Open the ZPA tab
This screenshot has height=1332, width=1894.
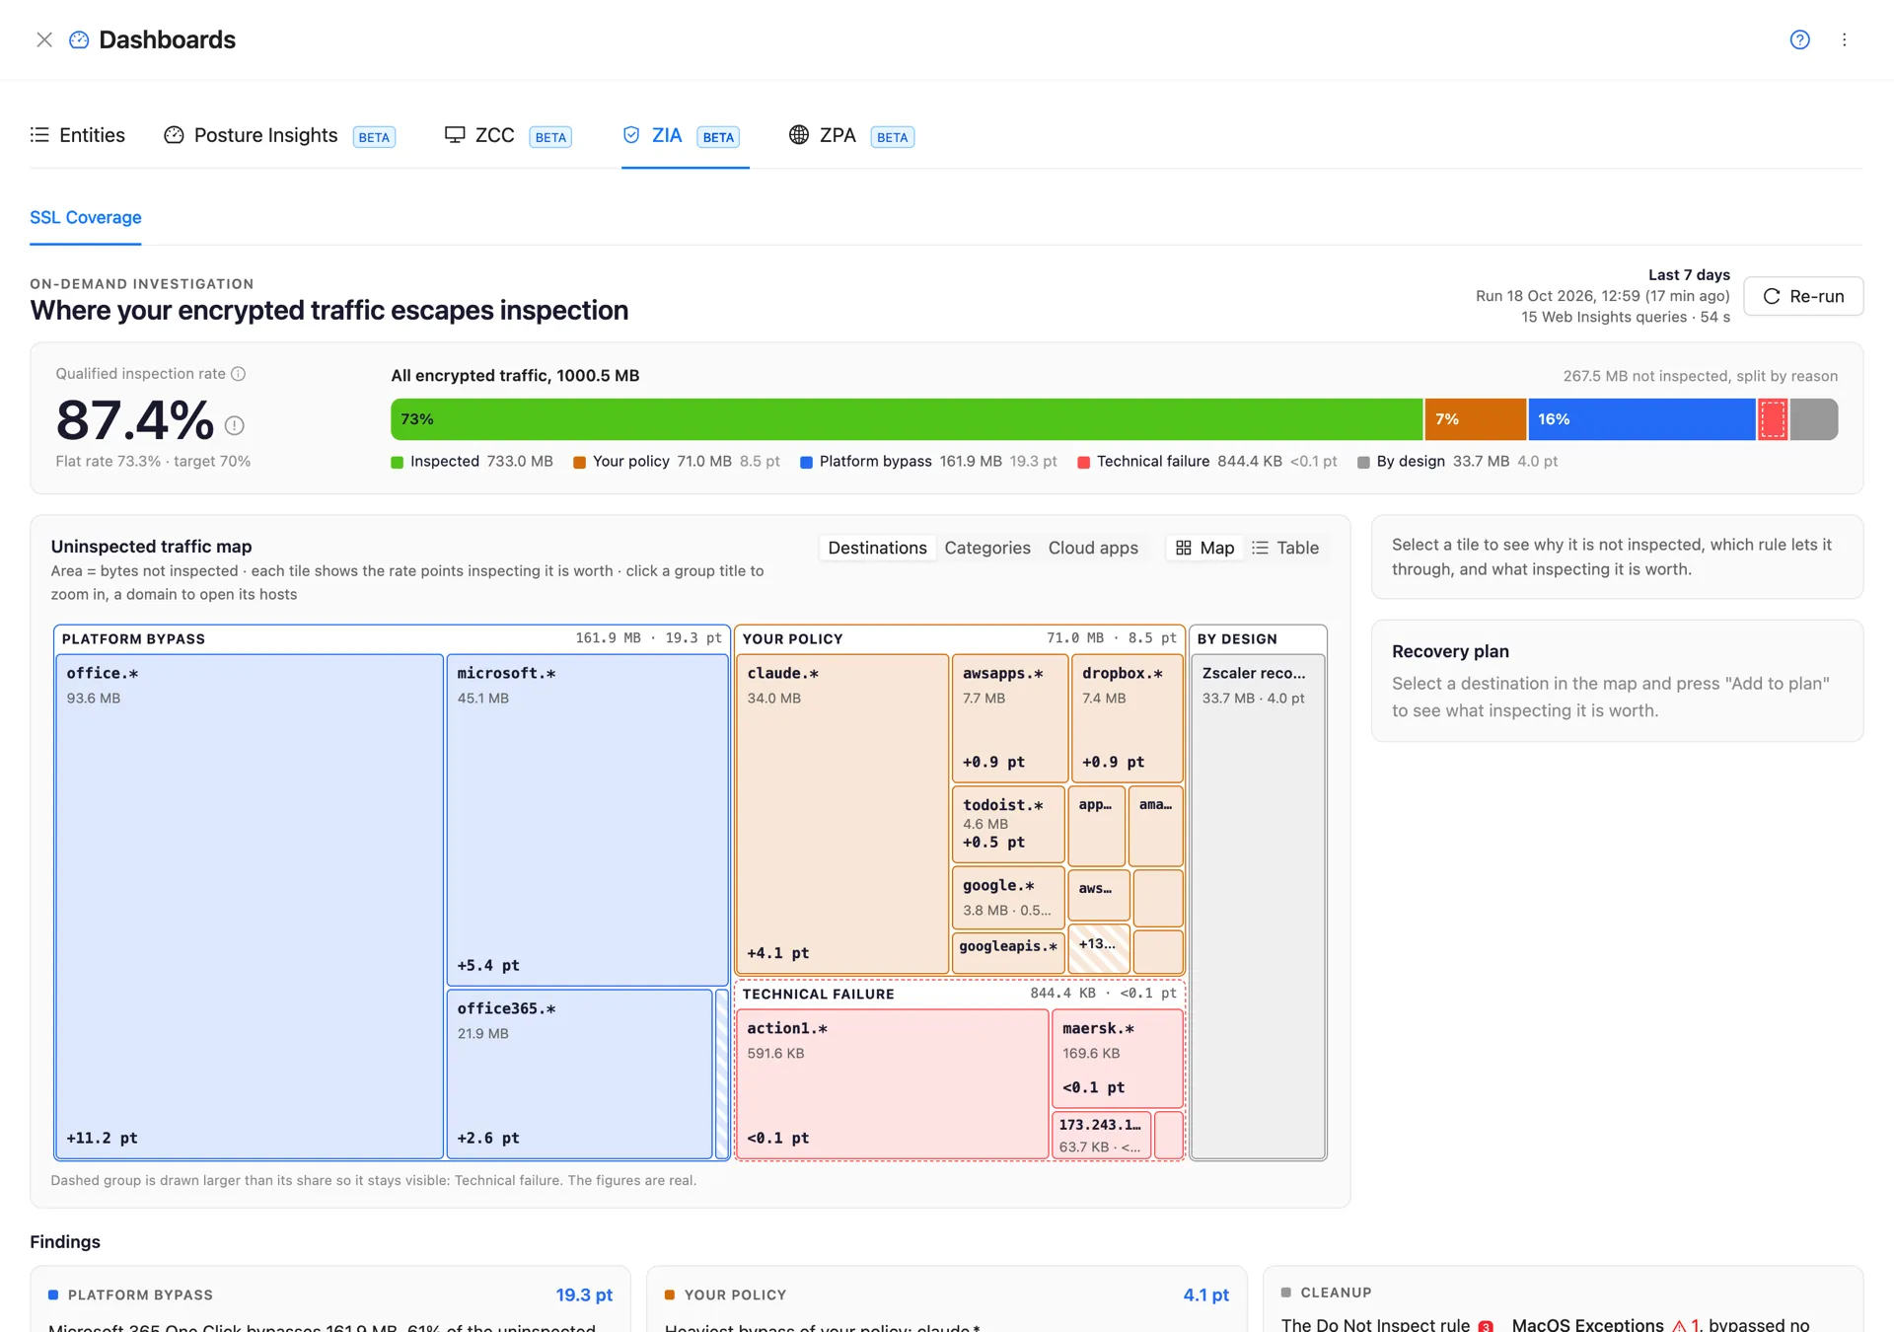(851, 135)
